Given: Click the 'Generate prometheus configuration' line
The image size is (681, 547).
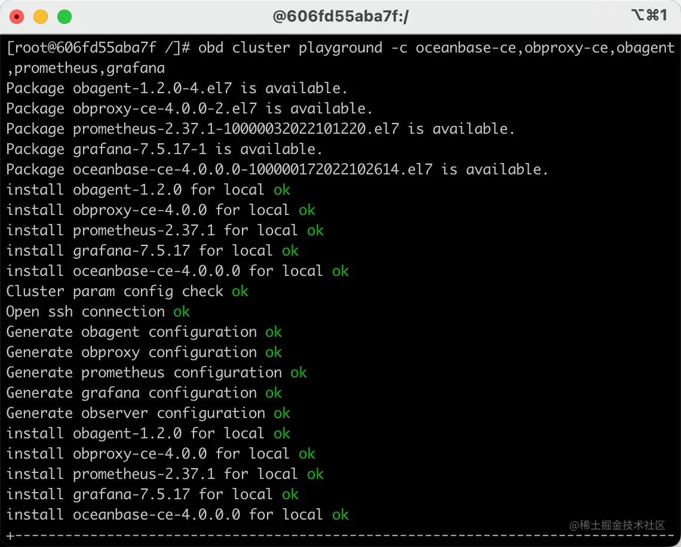Looking at the screenshot, I should [157, 373].
